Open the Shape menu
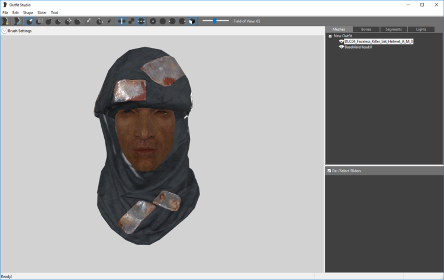The image size is (444, 280). (28, 13)
